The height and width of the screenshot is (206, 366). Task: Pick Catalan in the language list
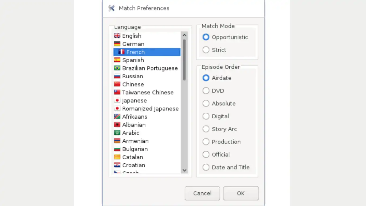[133, 157]
